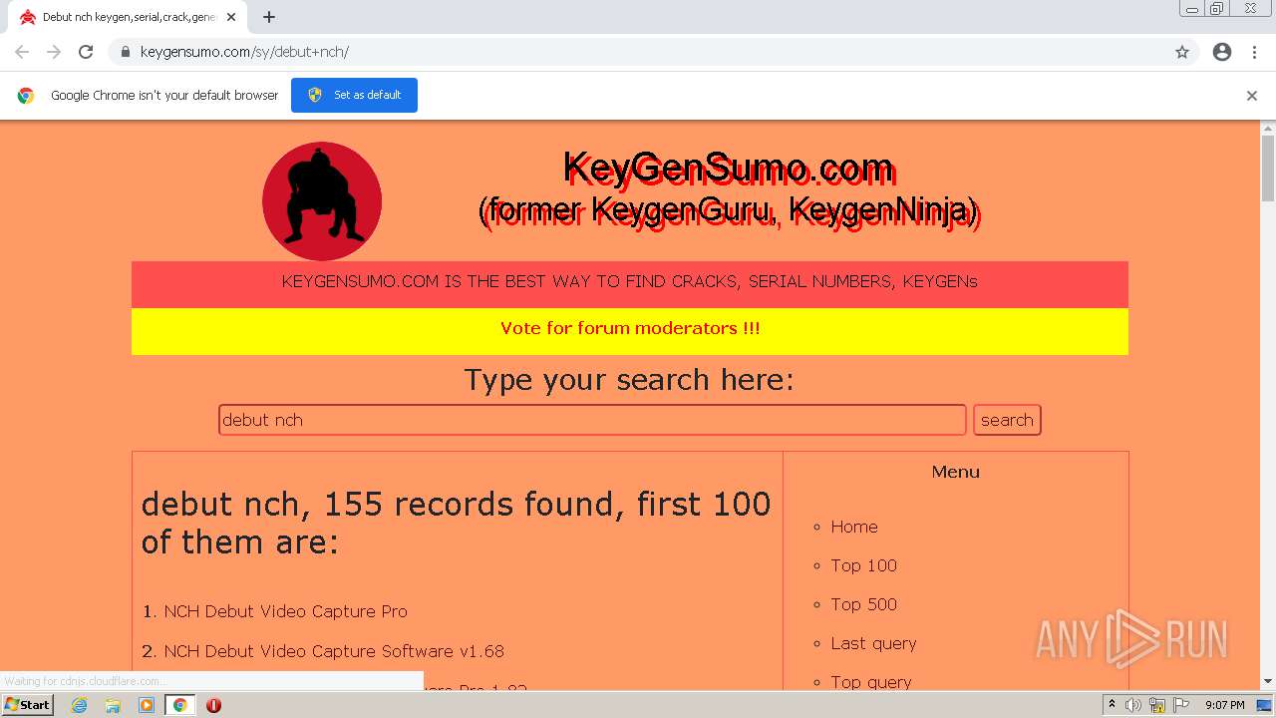Open the Chrome three-dot menu

point(1254,52)
